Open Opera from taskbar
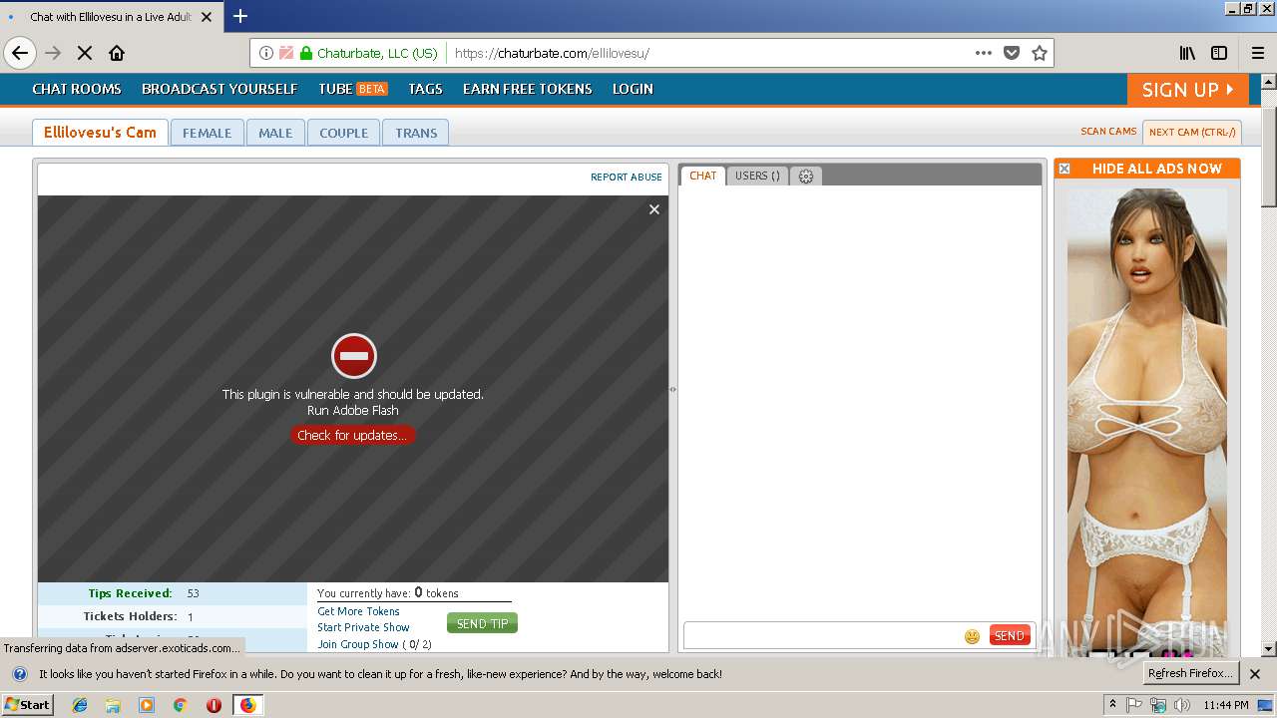Screen dimensions: 1277x718 click(x=213, y=705)
